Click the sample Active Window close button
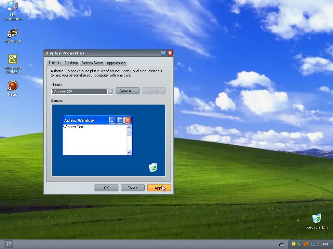The width and height of the screenshot is (333, 249). (127, 120)
